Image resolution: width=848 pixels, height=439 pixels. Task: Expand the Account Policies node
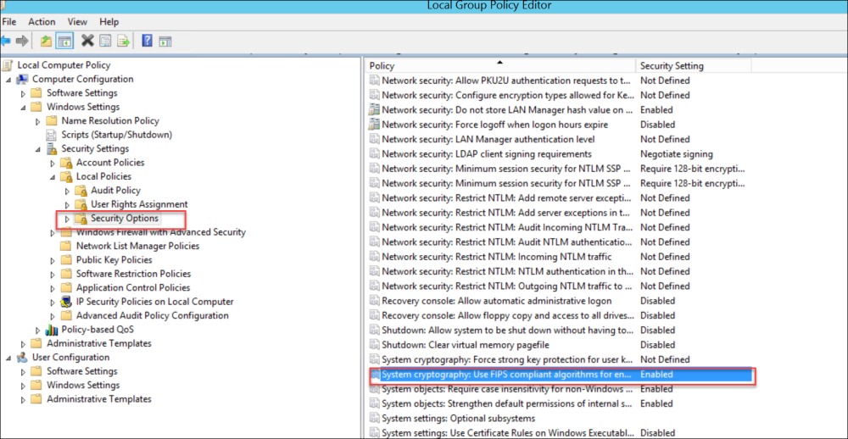point(53,163)
